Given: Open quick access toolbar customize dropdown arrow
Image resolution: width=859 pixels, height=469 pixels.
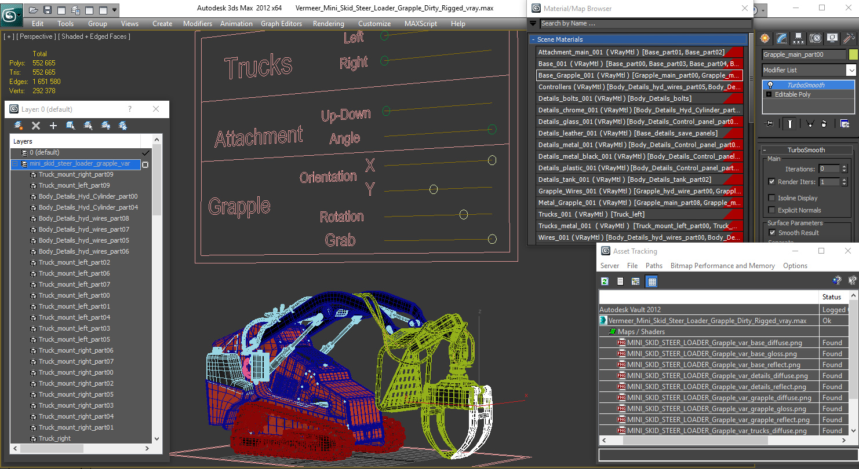Looking at the screenshot, I should tap(114, 10).
